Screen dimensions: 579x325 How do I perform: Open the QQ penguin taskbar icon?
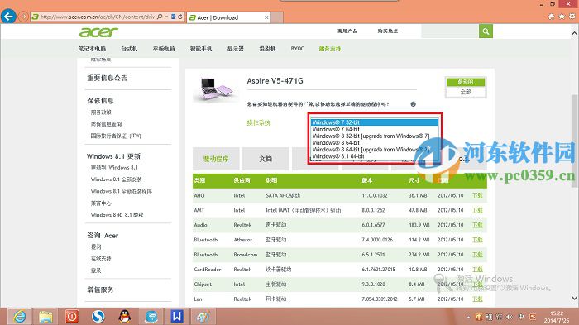pos(125,317)
